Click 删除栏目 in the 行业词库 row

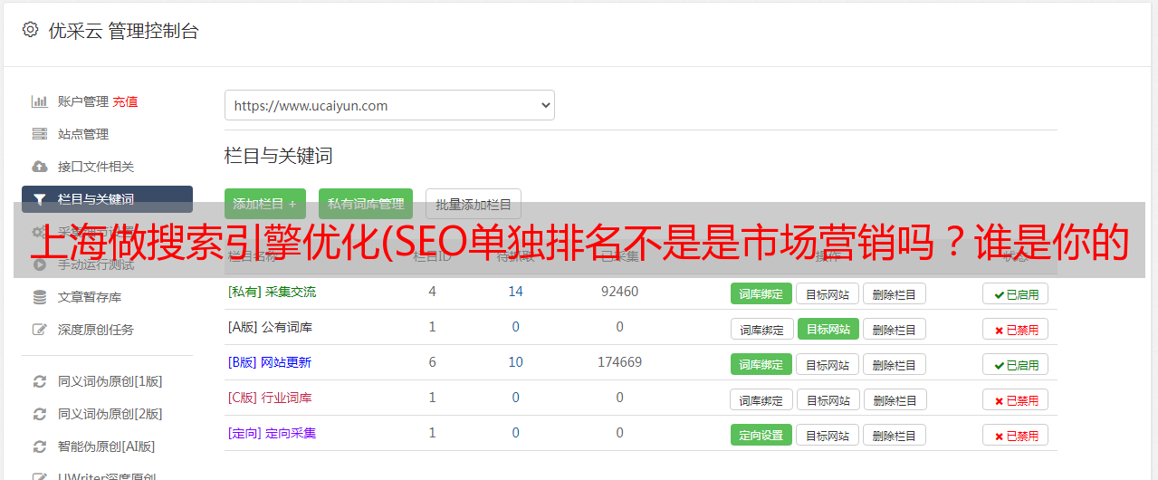coord(894,399)
